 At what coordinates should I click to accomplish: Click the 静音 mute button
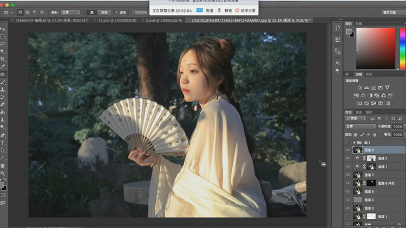pyautogui.click(x=225, y=11)
